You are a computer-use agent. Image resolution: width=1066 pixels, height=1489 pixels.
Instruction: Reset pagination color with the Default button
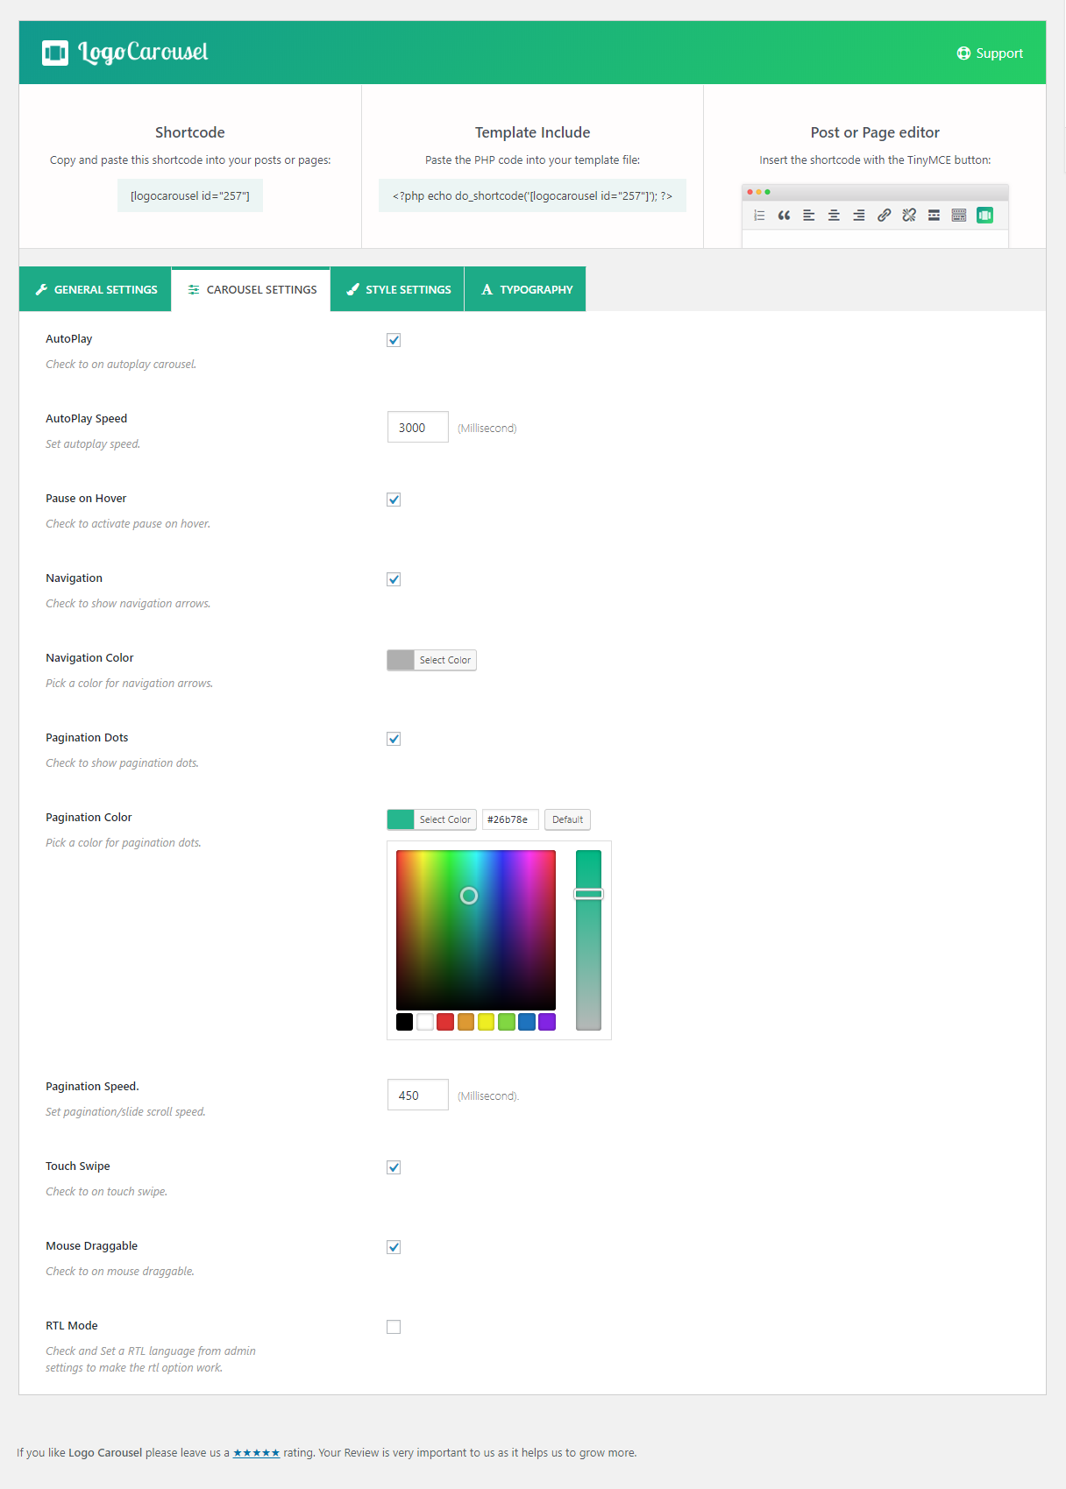tap(567, 819)
